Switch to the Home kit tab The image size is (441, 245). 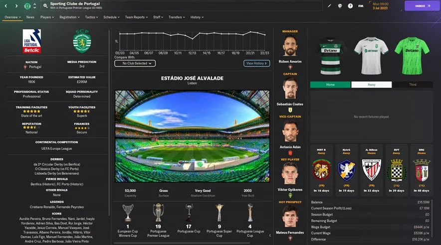coord(330,85)
